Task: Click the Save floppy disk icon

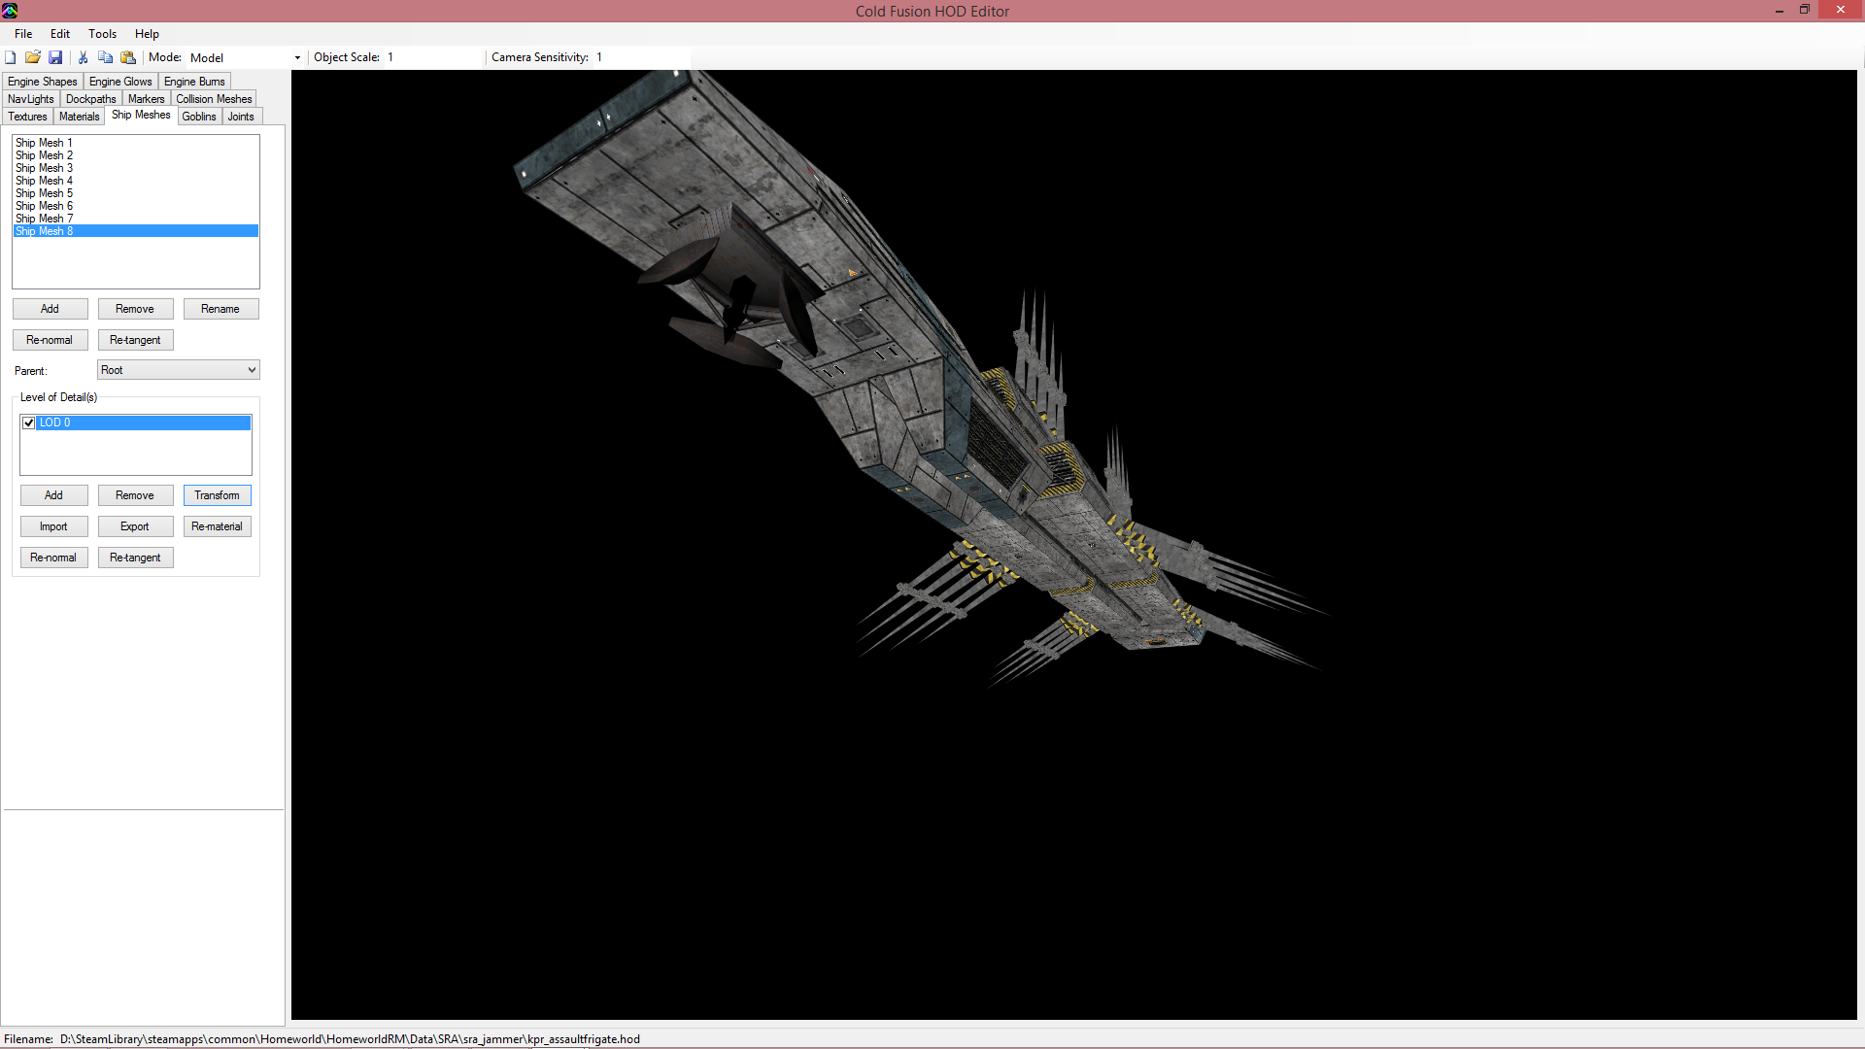Action: point(55,57)
